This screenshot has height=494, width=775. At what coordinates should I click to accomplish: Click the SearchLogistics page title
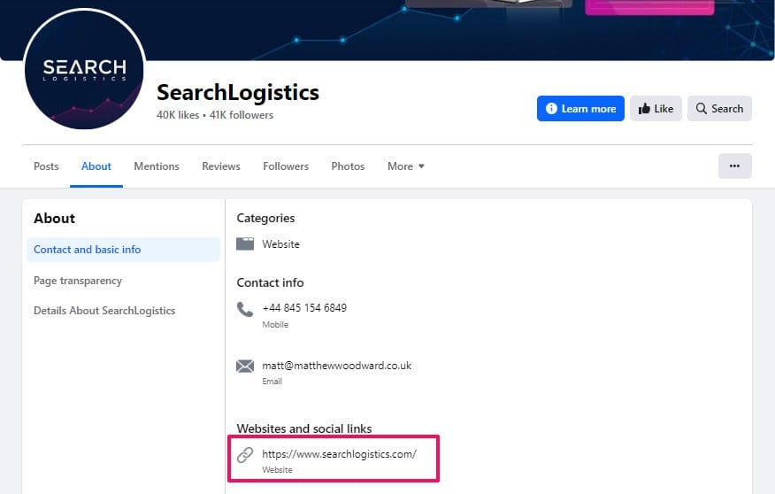tap(238, 92)
